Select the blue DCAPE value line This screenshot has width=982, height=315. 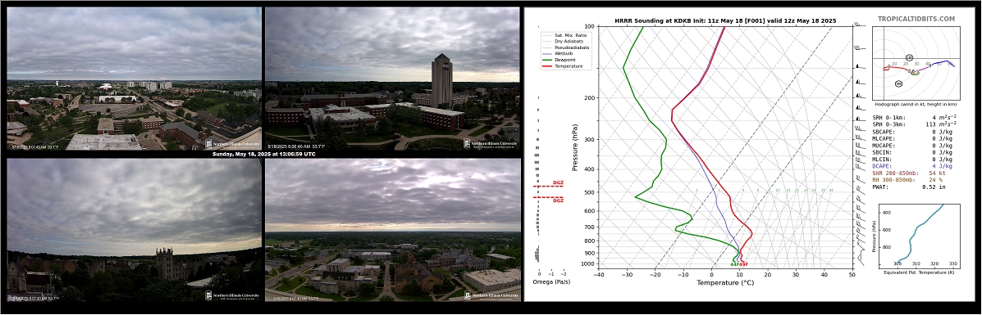pyautogui.click(x=912, y=165)
